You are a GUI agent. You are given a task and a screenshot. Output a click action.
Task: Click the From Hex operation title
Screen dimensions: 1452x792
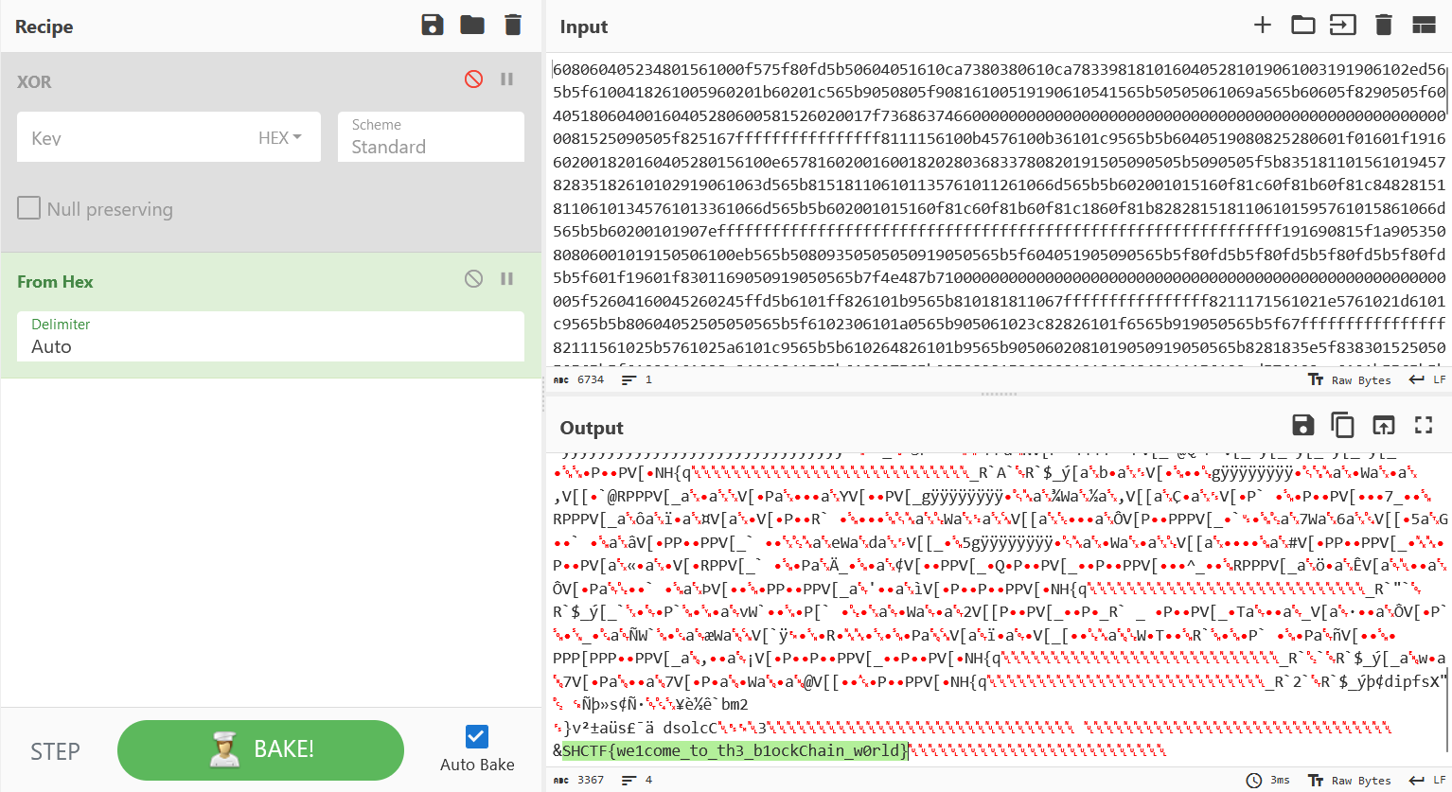coord(55,281)
